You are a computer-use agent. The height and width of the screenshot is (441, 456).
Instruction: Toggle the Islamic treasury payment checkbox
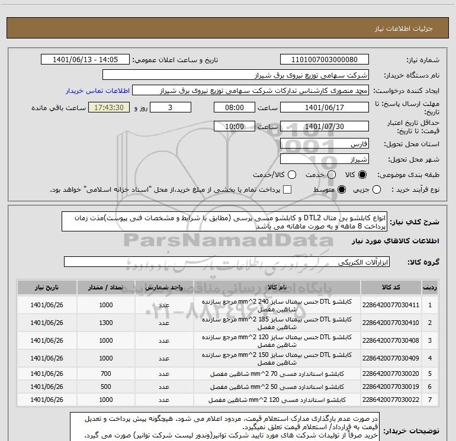coord(287,189)
